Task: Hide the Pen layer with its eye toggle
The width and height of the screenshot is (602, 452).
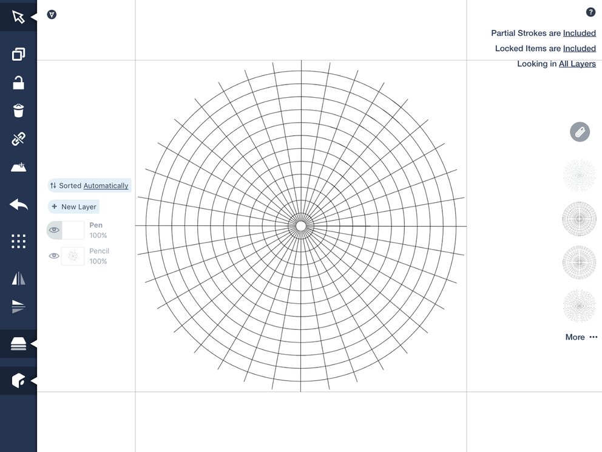Action: pyautogui.click(x=53, y=230)
